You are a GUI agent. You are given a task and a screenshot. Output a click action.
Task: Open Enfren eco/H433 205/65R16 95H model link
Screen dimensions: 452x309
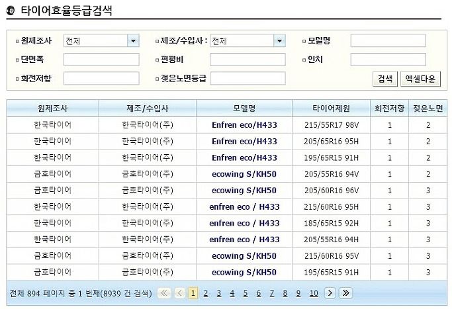click(244, 142)
